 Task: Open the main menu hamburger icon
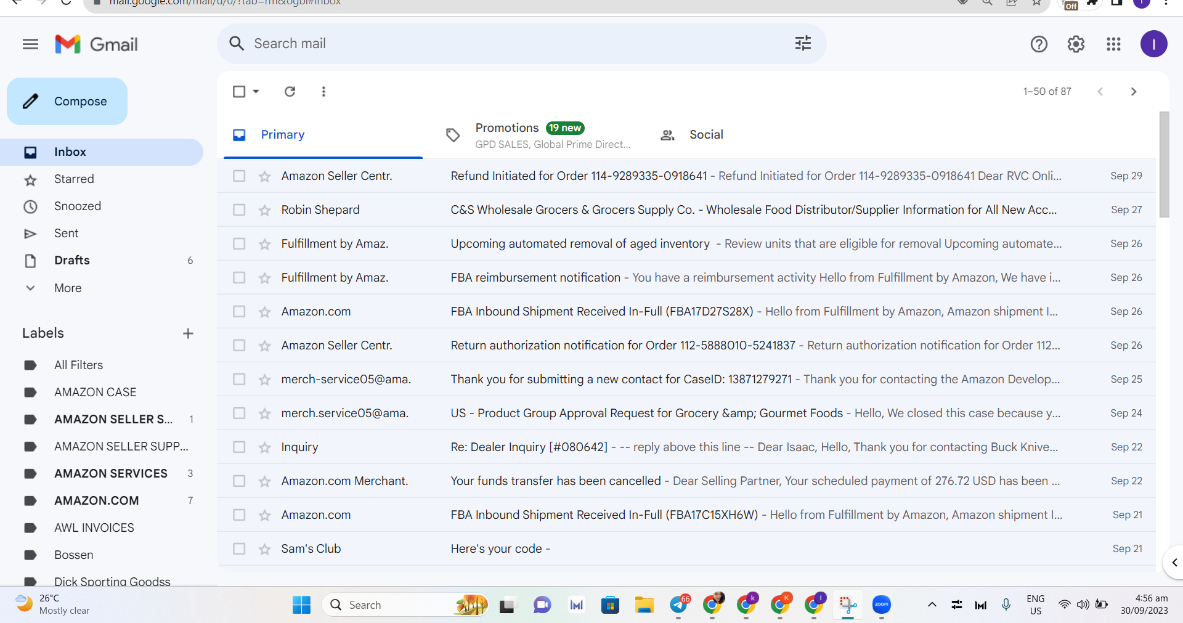pos(30,44)
